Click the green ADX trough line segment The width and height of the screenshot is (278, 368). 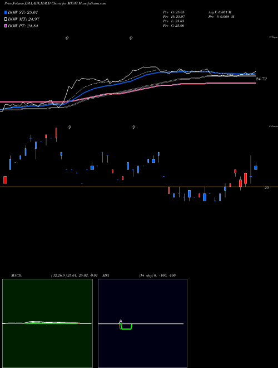pos(126,329)
